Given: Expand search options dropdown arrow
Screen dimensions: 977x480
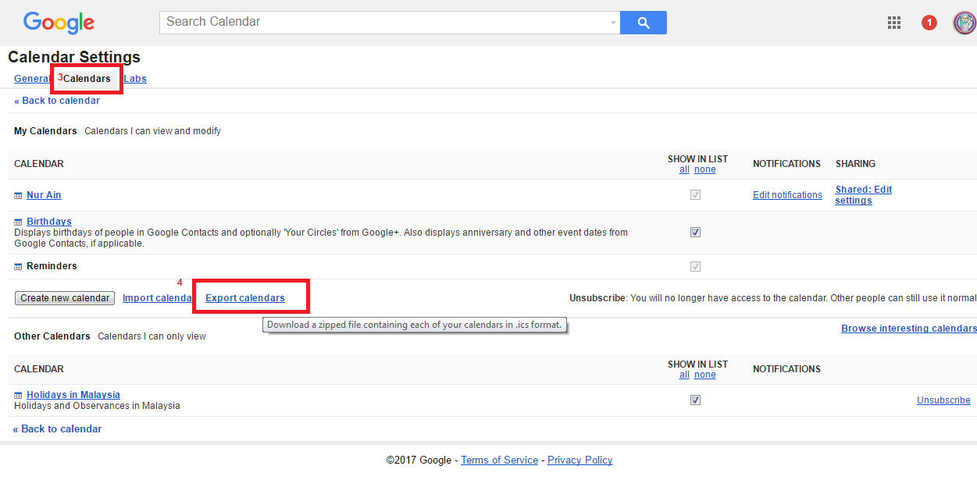Looking at the screenshot, I should tap(613, 23).
